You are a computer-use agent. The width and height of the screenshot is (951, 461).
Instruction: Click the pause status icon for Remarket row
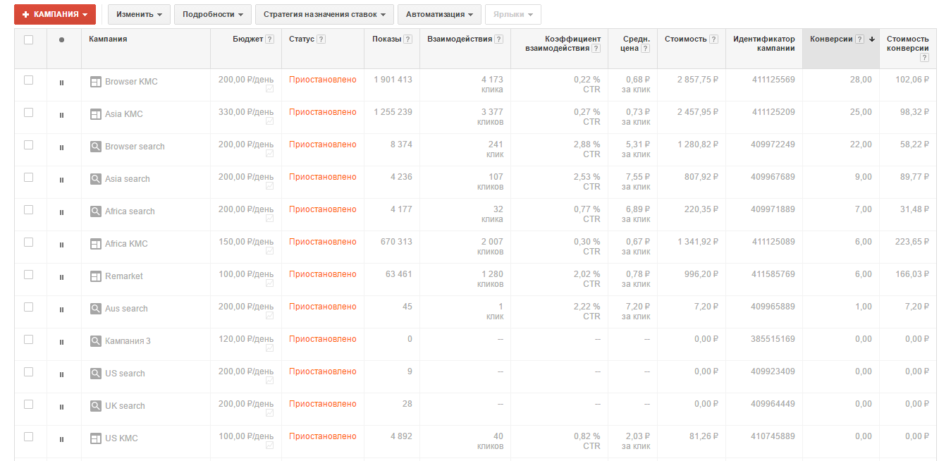(61, 277)
